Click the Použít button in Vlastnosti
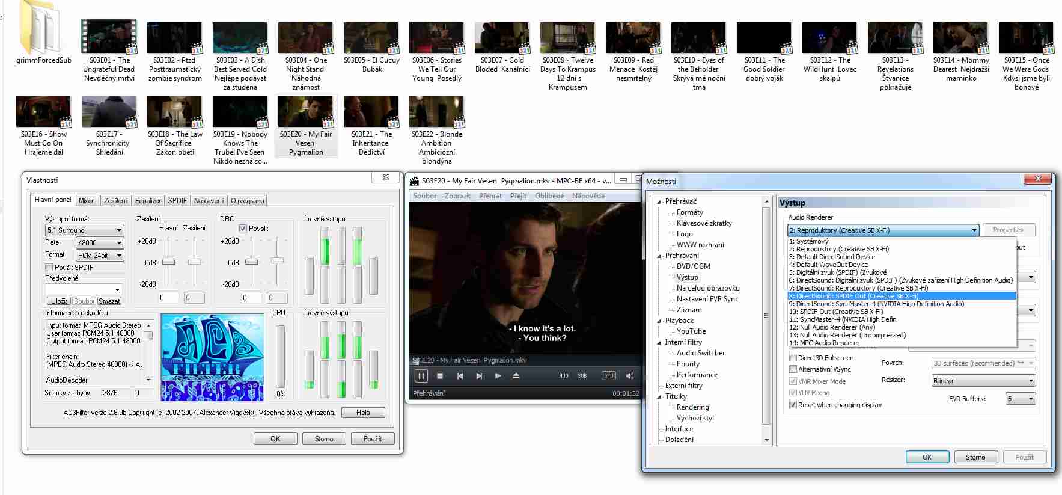Screen dimensions: 1062x495 click(372, 439)
